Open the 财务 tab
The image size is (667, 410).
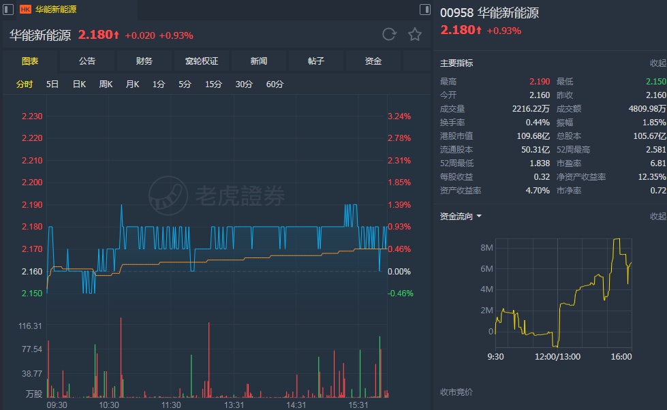144,61
